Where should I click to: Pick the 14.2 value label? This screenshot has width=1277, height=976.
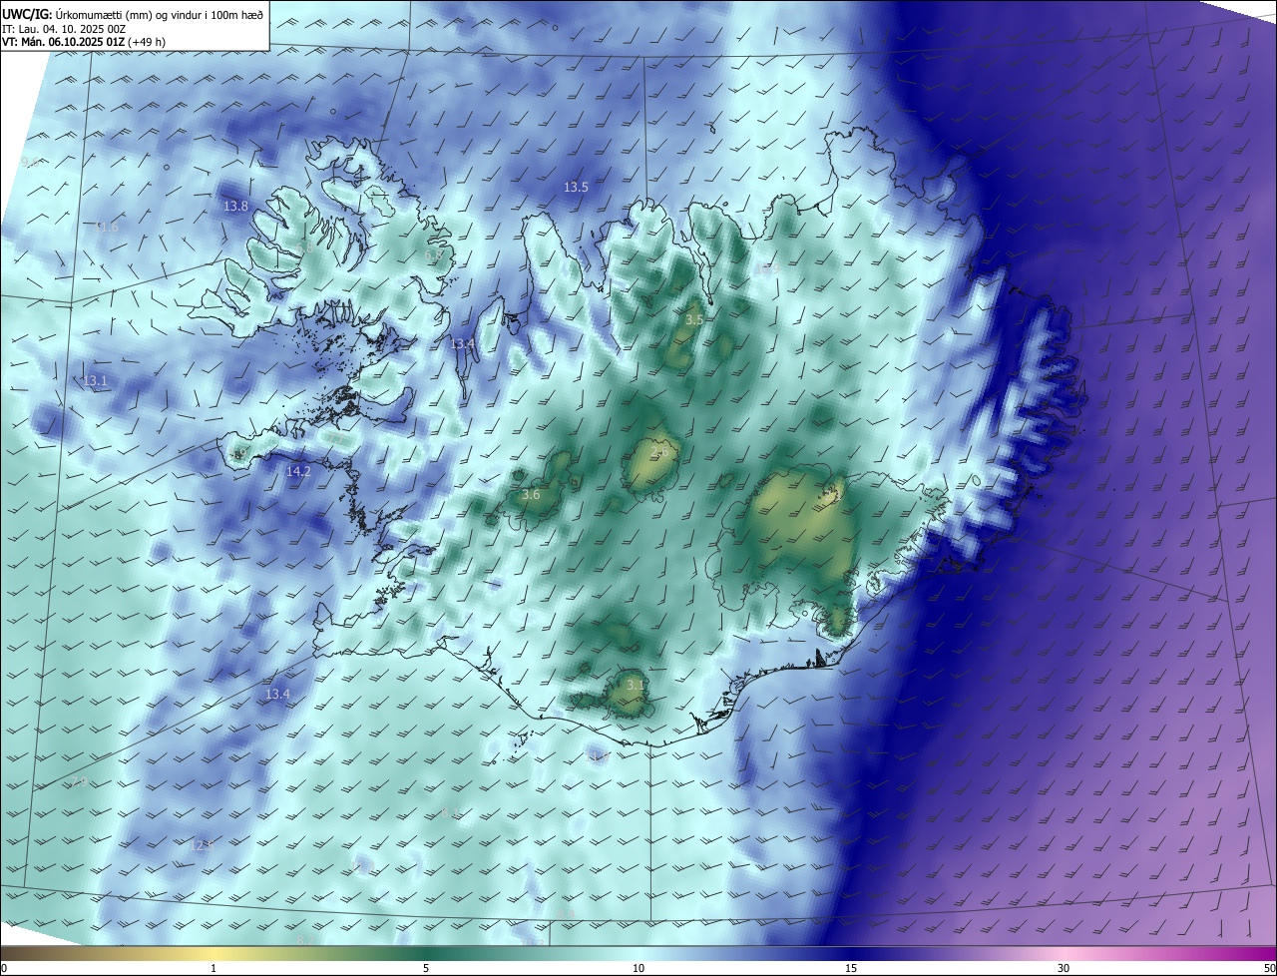tap(298, 471)
